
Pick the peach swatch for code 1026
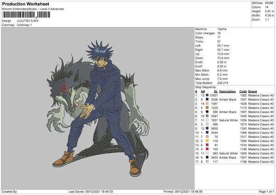coord(207,103)
